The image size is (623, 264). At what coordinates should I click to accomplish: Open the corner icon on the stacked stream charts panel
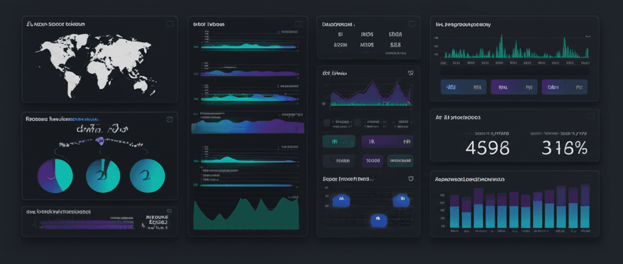tap(299, 24)
